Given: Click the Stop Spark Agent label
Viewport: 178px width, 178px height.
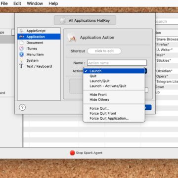Looking at the screenshot, I should (89, 153).
